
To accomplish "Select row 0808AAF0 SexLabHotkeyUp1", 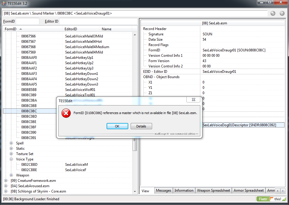I will (68, 57).
